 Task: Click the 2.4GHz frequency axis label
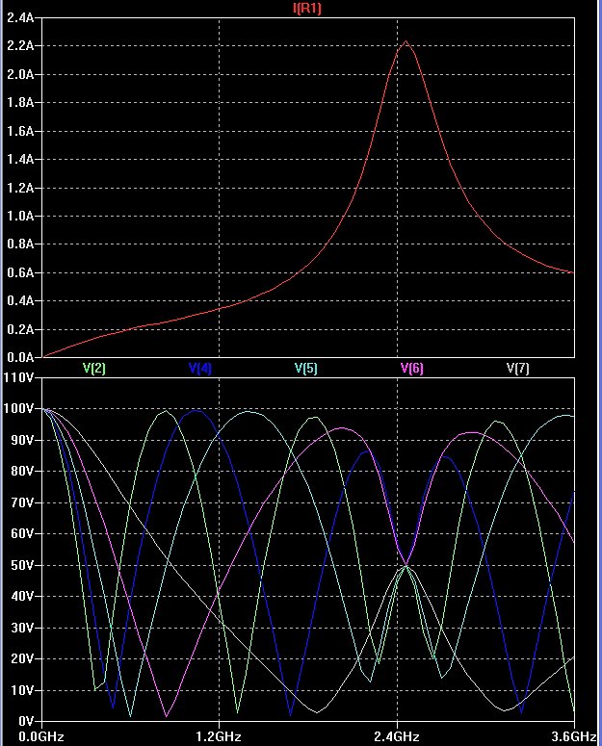[396, 736]
